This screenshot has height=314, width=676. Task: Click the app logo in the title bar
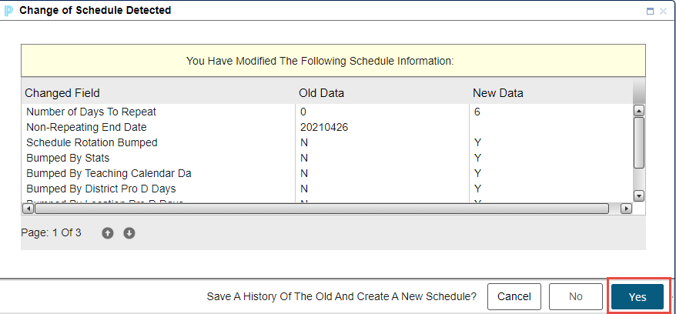click(9, 11)
